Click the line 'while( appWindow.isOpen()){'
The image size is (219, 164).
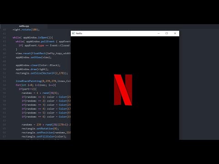[x=33, y=37]
